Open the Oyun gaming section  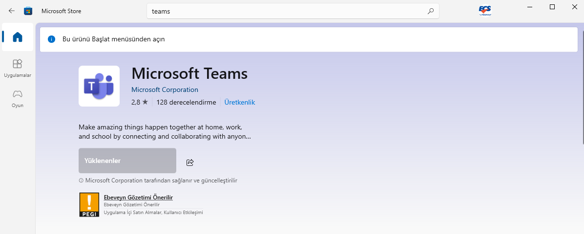18,98
